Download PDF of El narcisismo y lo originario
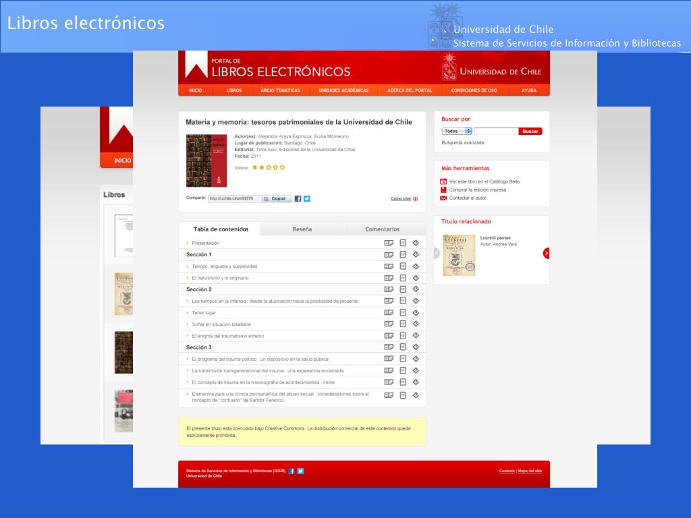The width and height of the screenshot is (691, 518). pos(402,278)
